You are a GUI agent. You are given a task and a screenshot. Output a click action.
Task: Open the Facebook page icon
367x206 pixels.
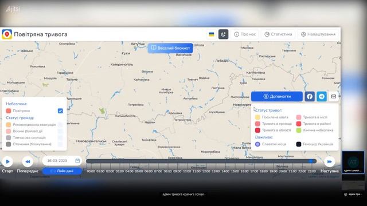tap(310, 97)
